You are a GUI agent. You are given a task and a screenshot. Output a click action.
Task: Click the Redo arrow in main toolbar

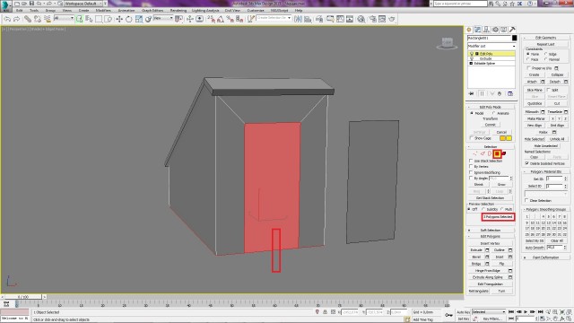pos(16,19)
